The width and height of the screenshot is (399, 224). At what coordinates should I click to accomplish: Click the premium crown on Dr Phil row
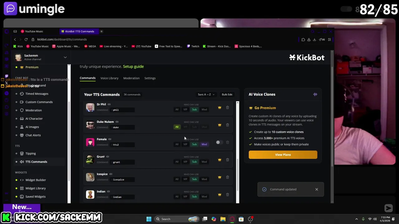coord(219,107)
